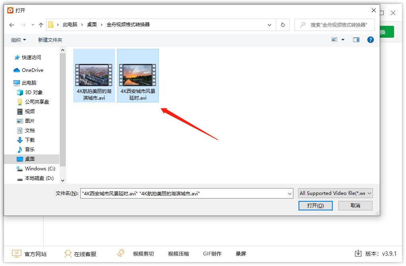Image resolution: width=406 pixels, height=266 pixels.
Task: Open the Help question mark icon
Action: (370, 40)
